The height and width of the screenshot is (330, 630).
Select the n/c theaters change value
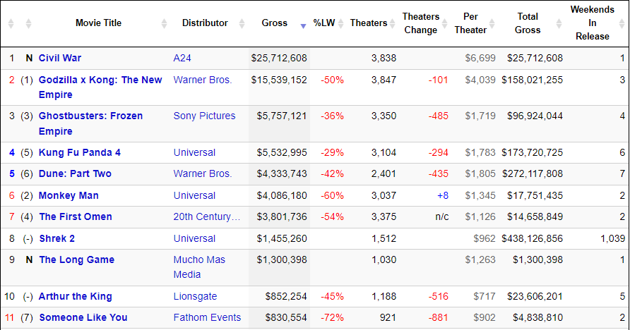[x=442, y=217]
